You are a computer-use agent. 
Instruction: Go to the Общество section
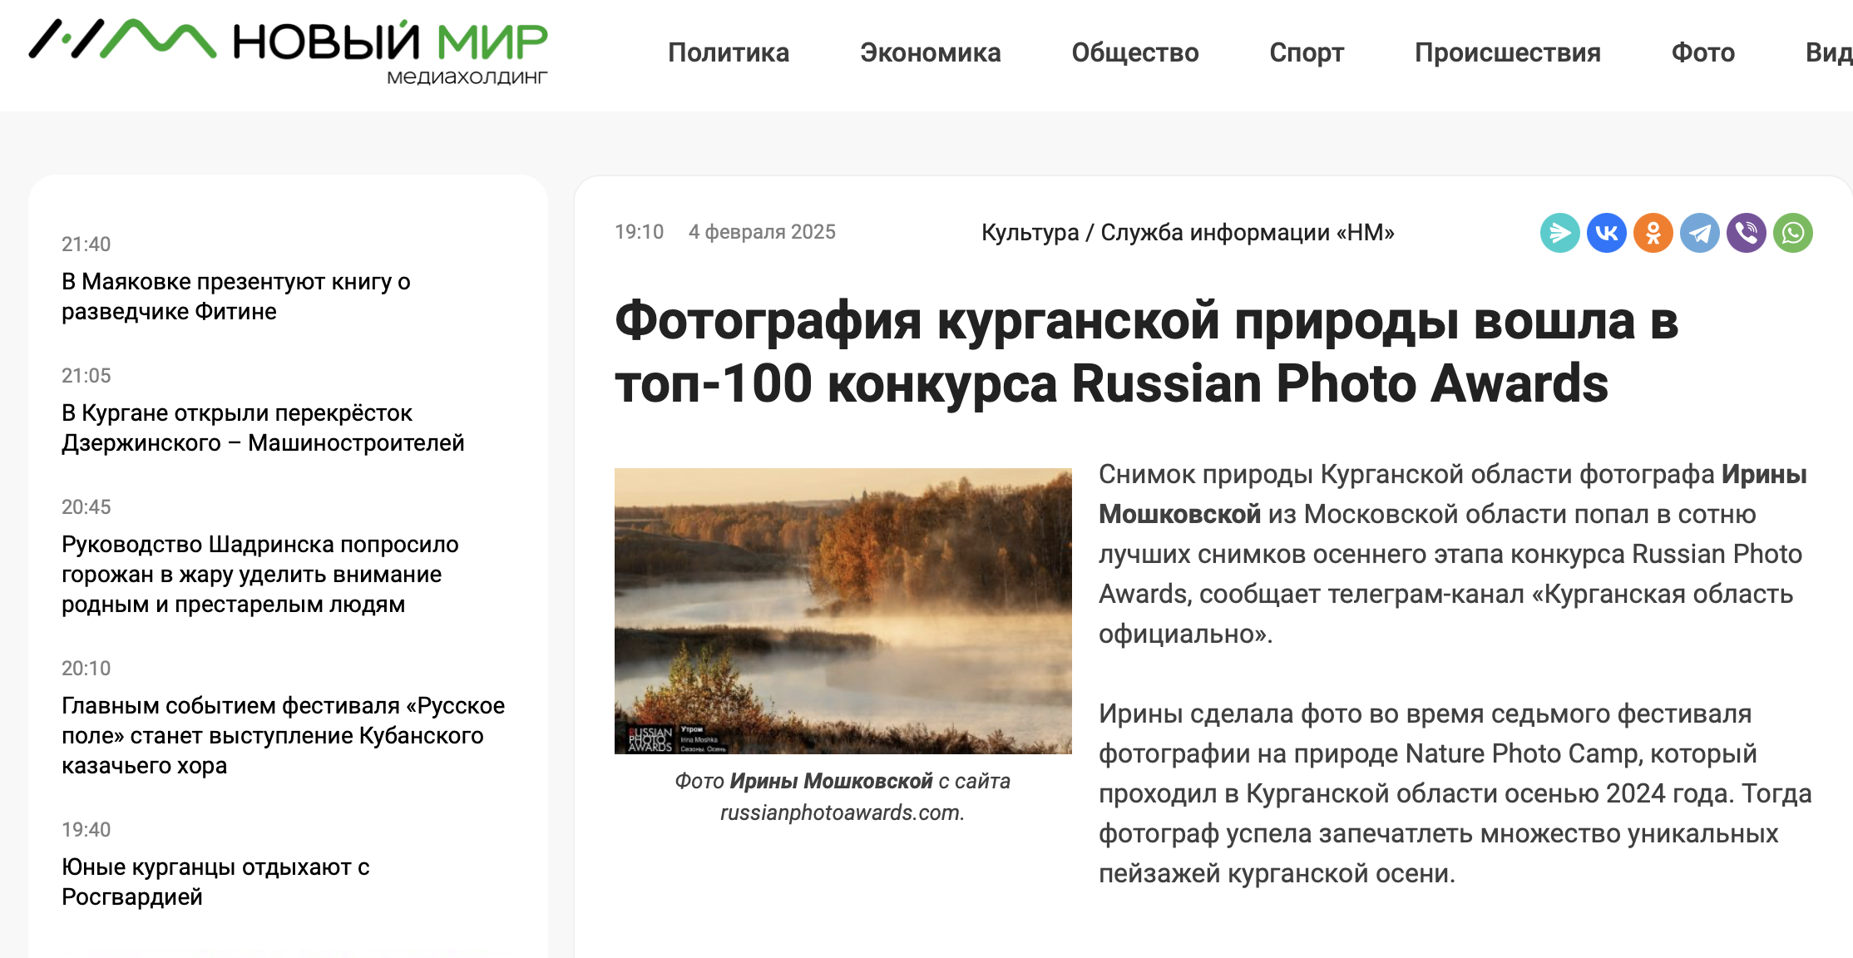(x=1135, y=52)
